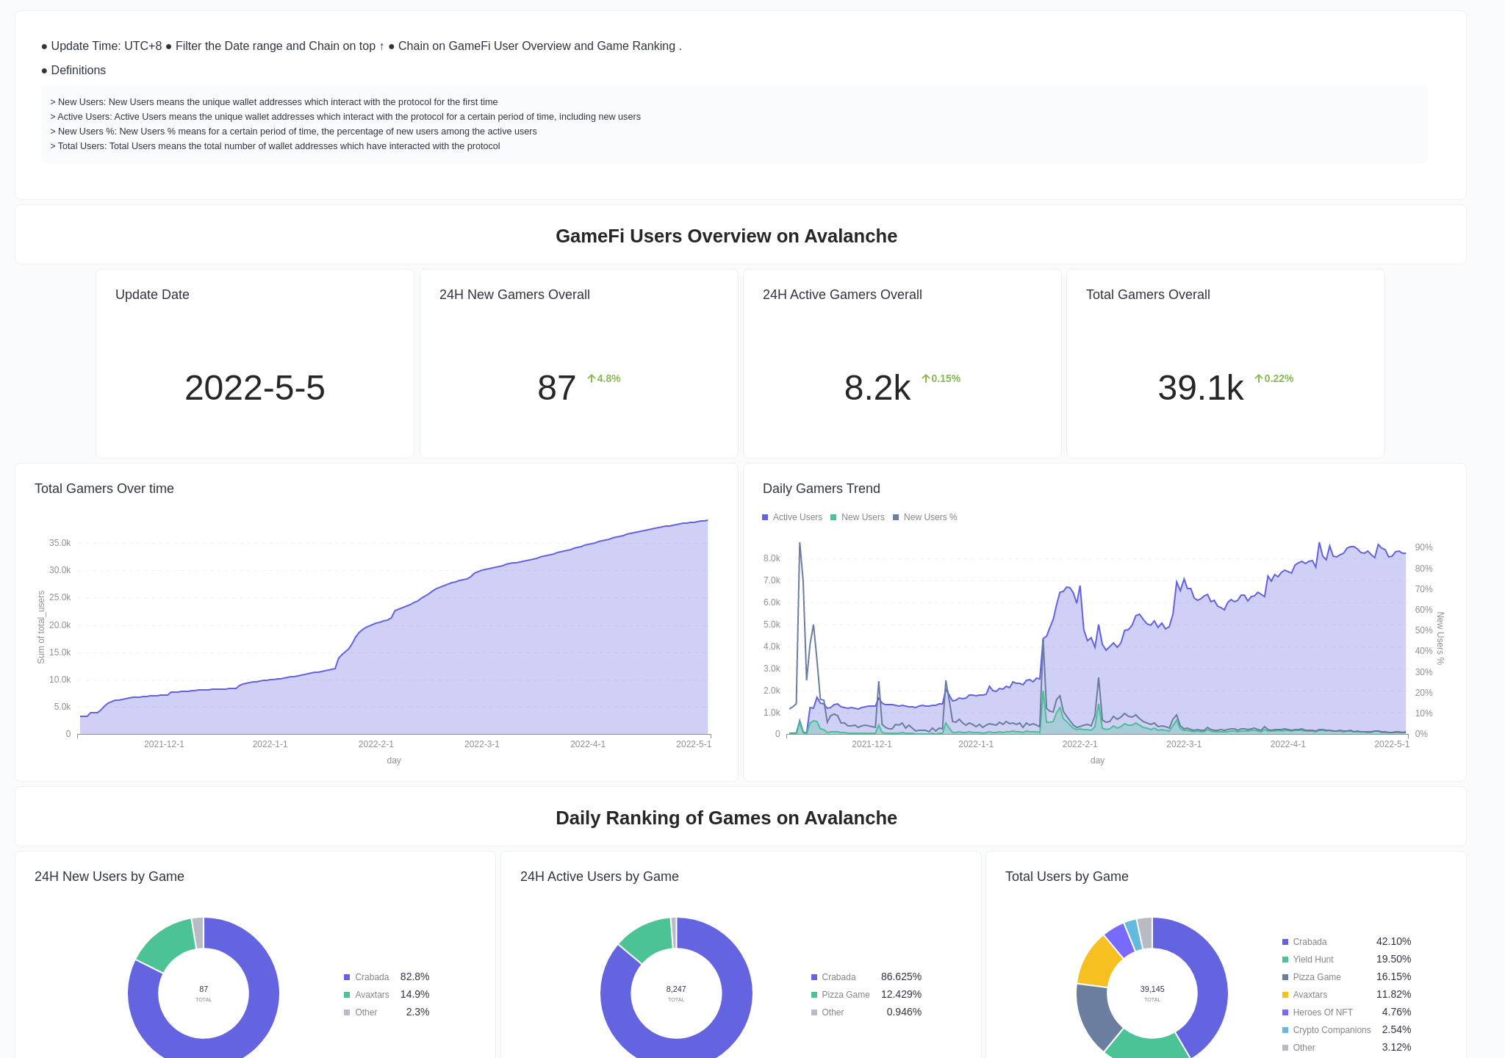
Task: Click the Daily Gamers Trend chart title
Action: coord(821,489)
